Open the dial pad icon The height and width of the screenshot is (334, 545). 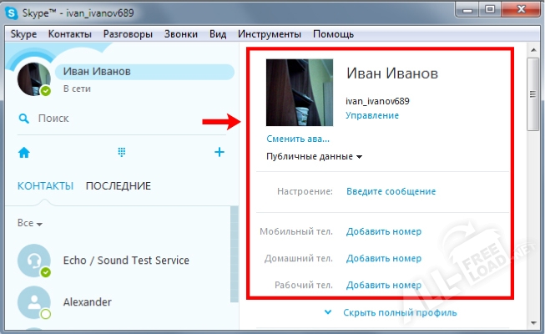tap(121, 152)
